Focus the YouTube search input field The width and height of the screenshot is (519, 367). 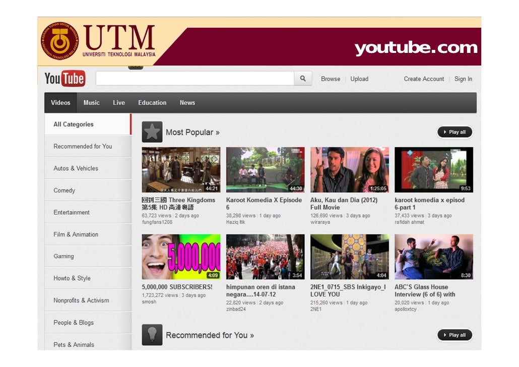tap(195, 79)
